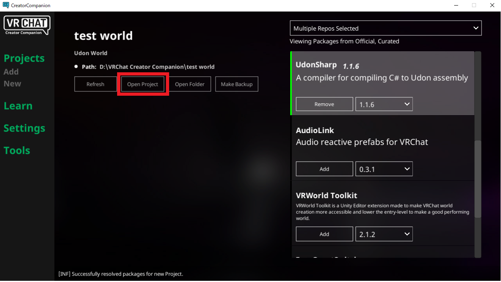Click the CreatorCompanion title bar app icon
This screenshot has width=501, height=282.
tap(6, 6)
